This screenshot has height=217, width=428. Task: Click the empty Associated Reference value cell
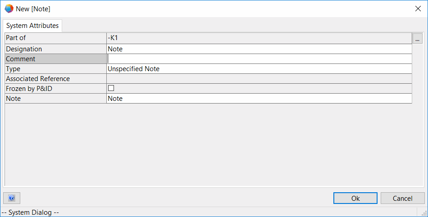point(259,79)
